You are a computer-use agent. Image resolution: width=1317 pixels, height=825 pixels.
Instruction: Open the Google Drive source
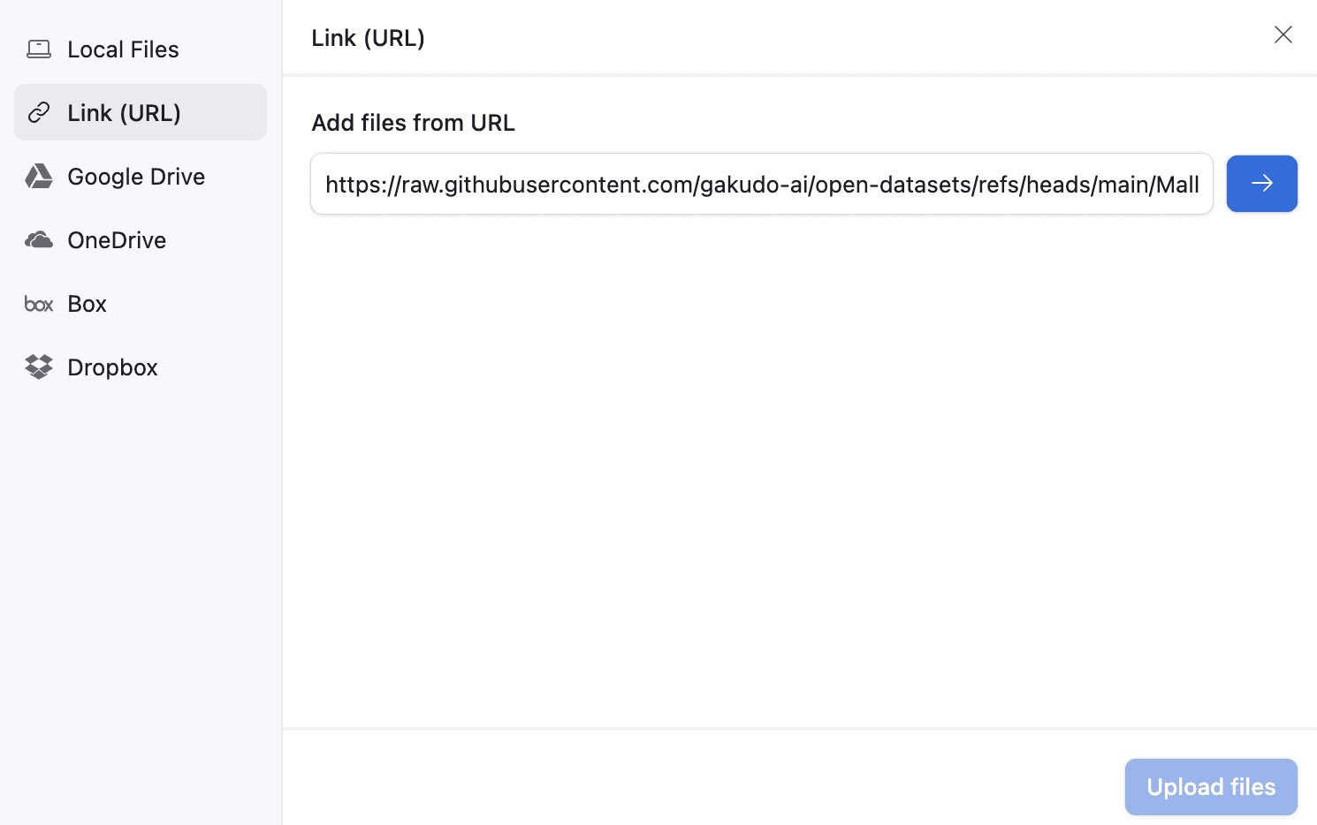tap(140, 177)
